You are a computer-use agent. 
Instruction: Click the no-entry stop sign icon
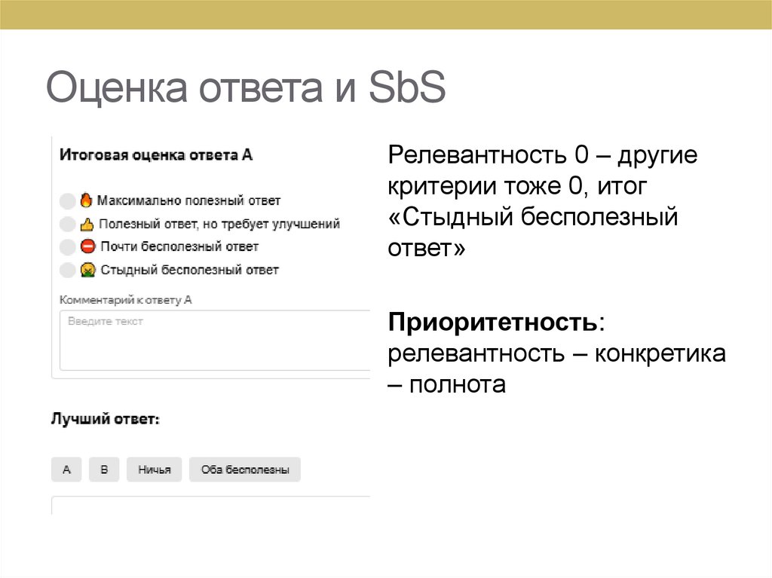pyautogui.click(x=88, y=246)
